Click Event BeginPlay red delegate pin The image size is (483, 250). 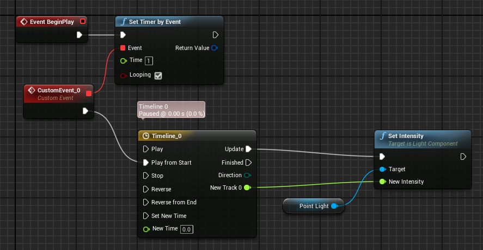click(x=83, y=22)
